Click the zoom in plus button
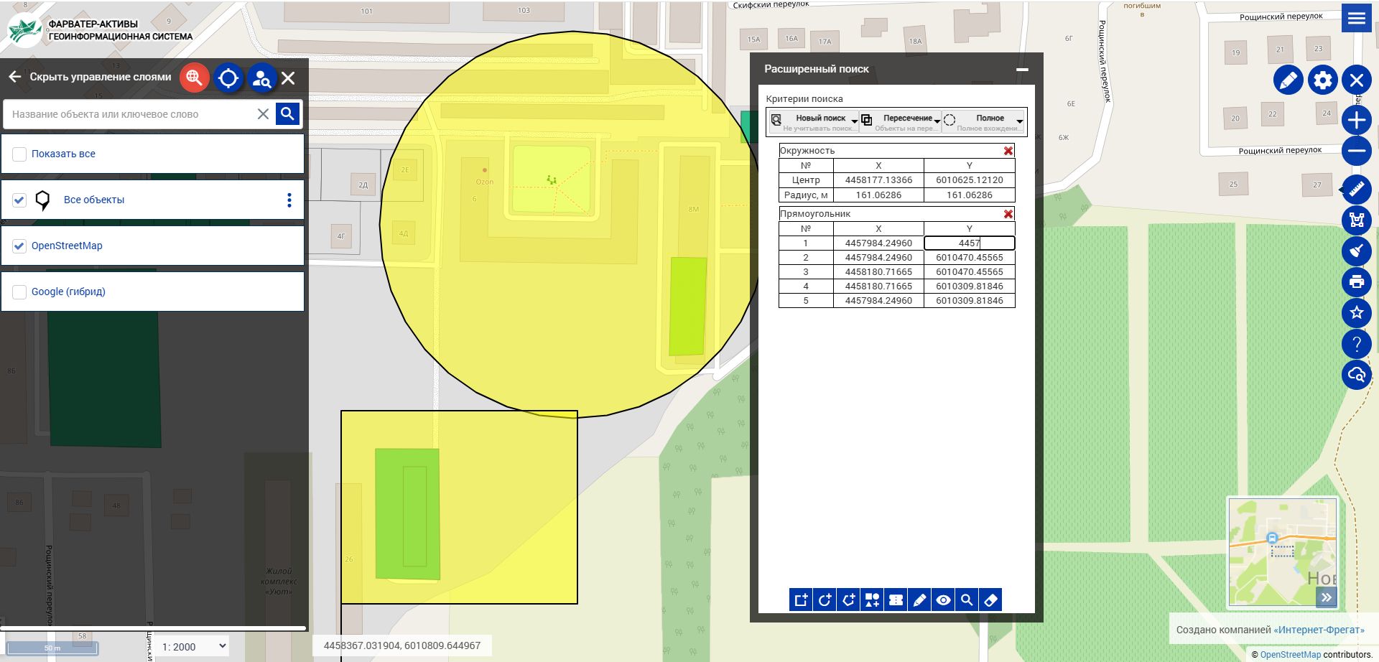The width and height of the screenshot is (1379, 662). pyautogui.click(x=1356, y=120)
